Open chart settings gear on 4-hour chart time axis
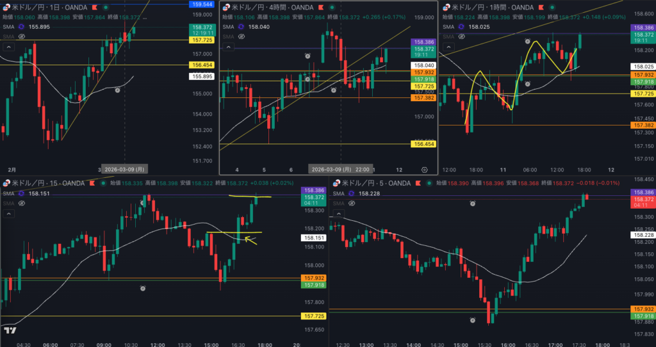 [x=425, y=170]
